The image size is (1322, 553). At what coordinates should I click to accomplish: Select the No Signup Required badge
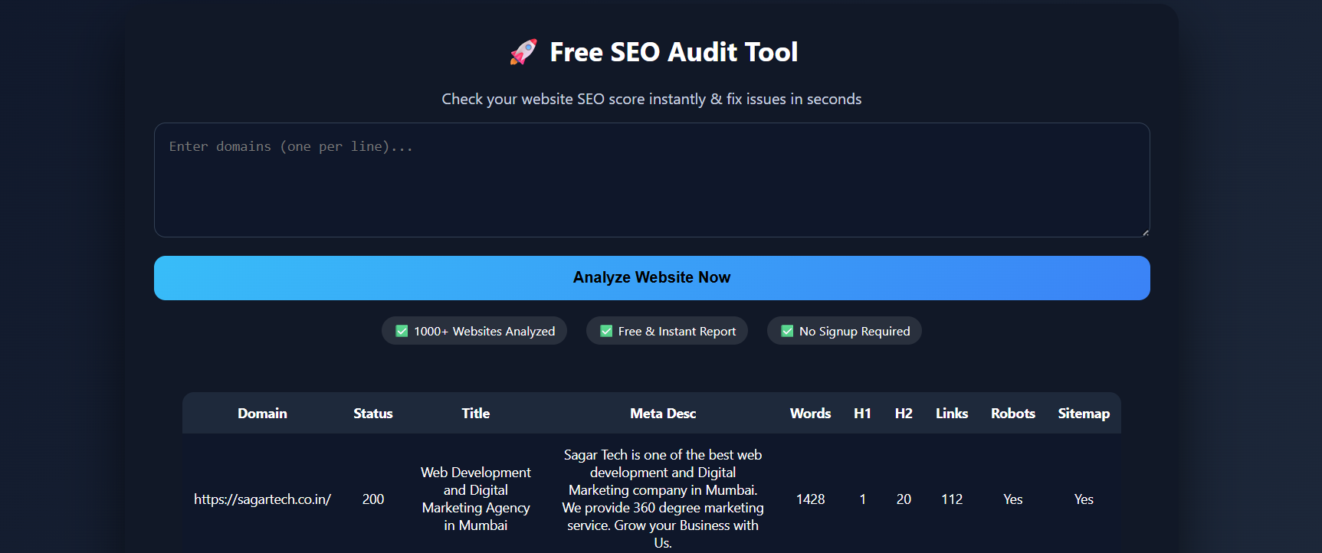(x=845, y=331)
